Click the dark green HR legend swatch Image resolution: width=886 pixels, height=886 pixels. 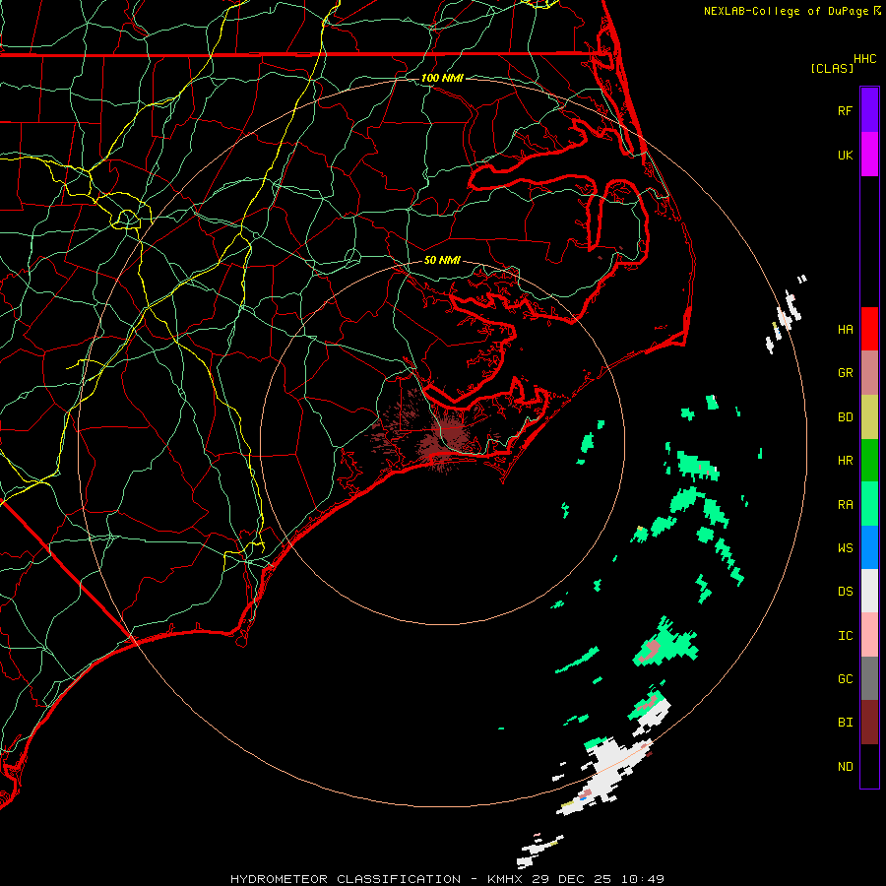869,461
